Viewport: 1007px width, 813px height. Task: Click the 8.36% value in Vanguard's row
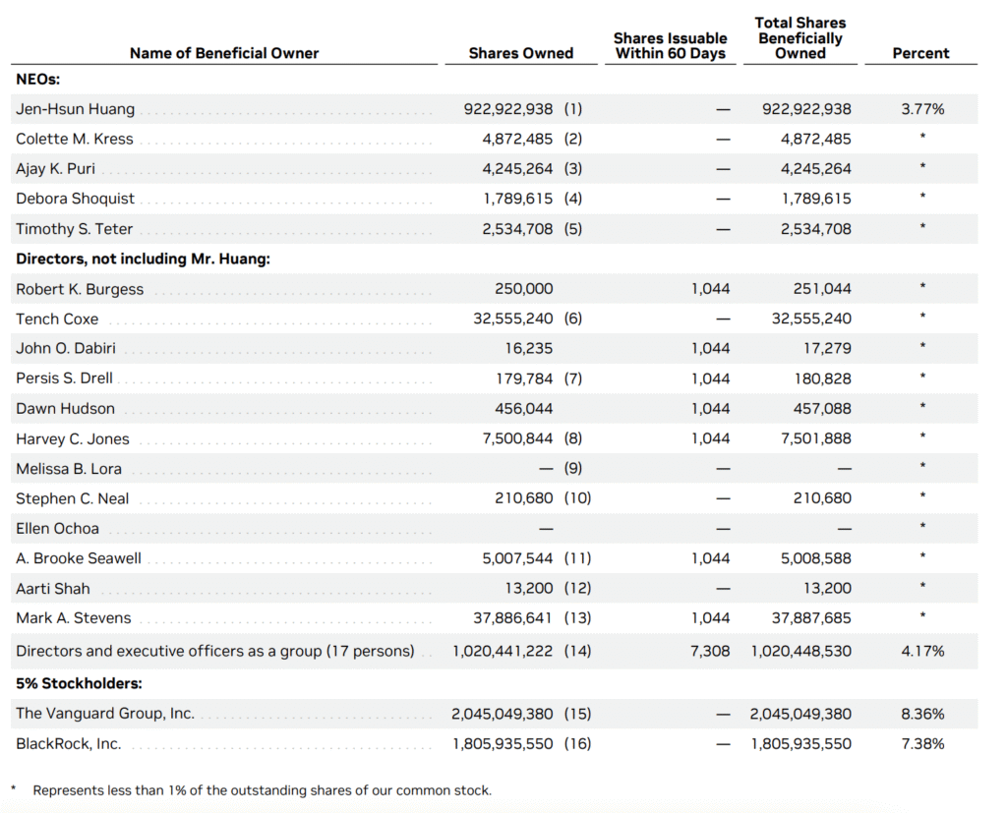tap(922, 714)
